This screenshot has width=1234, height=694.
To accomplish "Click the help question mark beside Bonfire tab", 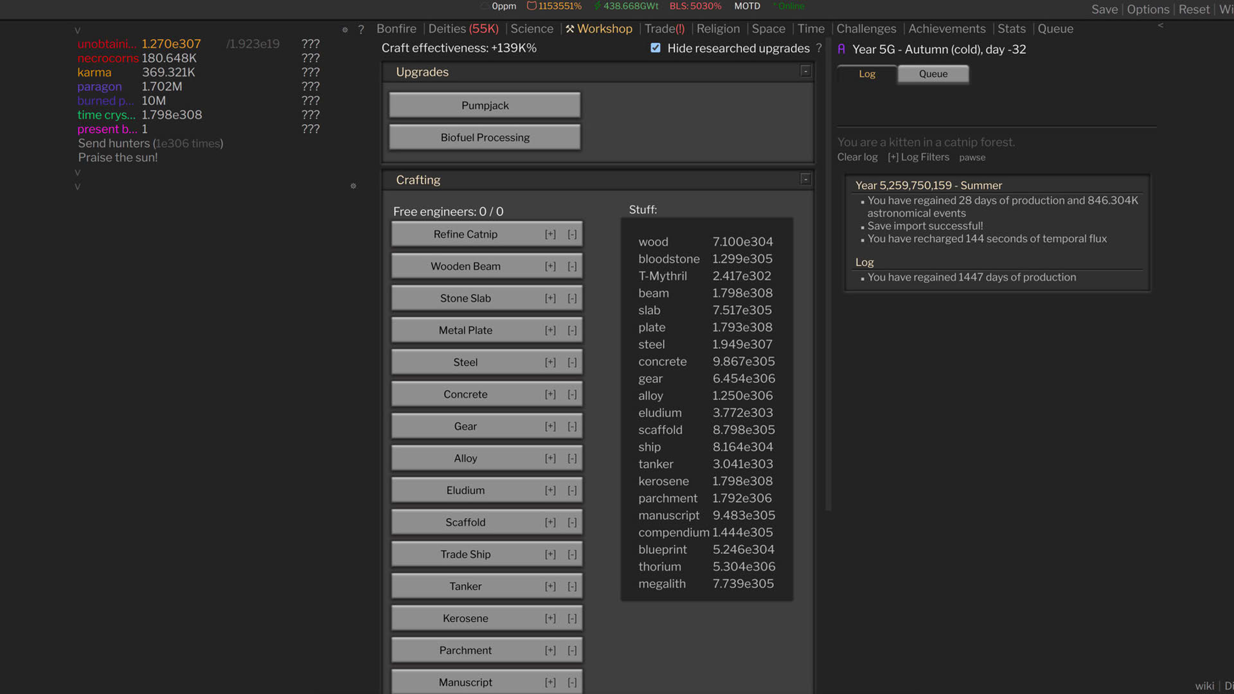I will pyautogui.click(x=361, y=30).
